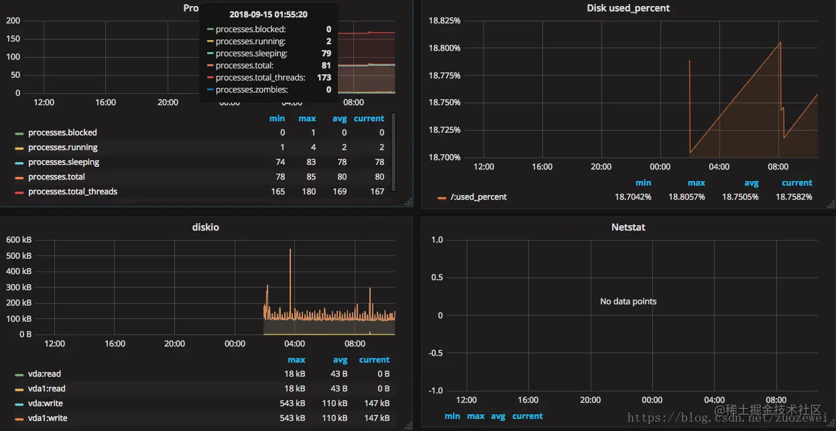836x431 pixels.
Task: Click the Netstat legend max header
Action: coord(476,416)
